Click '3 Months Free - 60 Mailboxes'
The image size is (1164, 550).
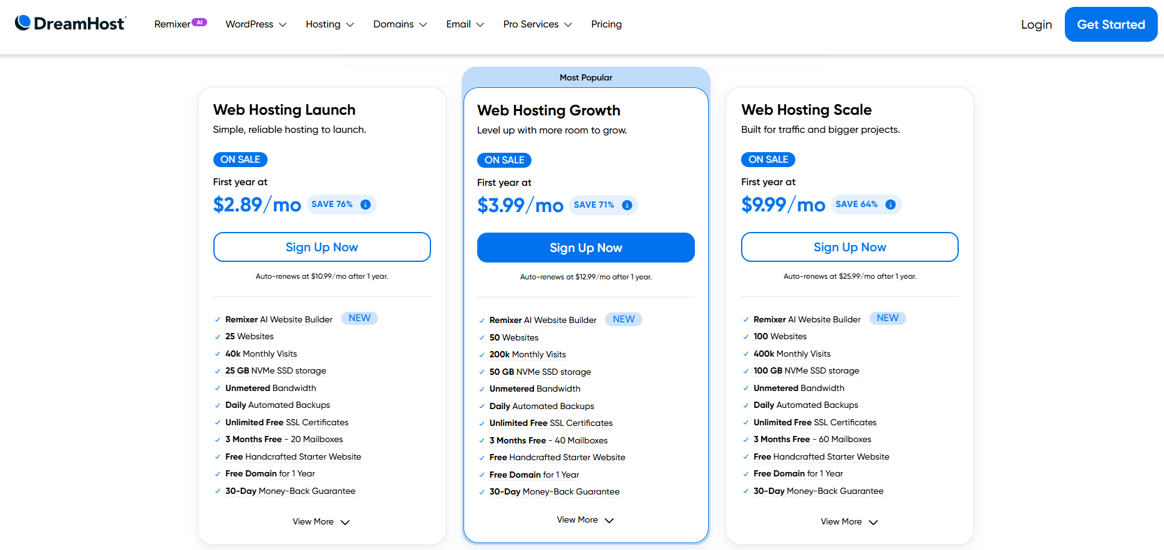pyautogui.click(x=812, y=439)
